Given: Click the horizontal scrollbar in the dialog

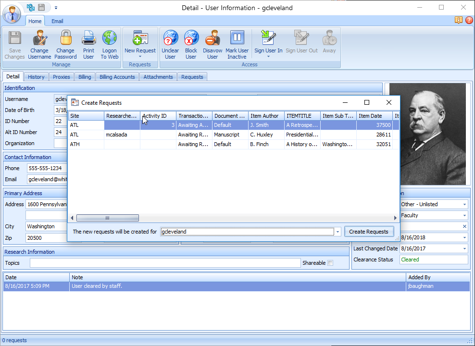Looking at the screenshot, I should pos(108,218).
